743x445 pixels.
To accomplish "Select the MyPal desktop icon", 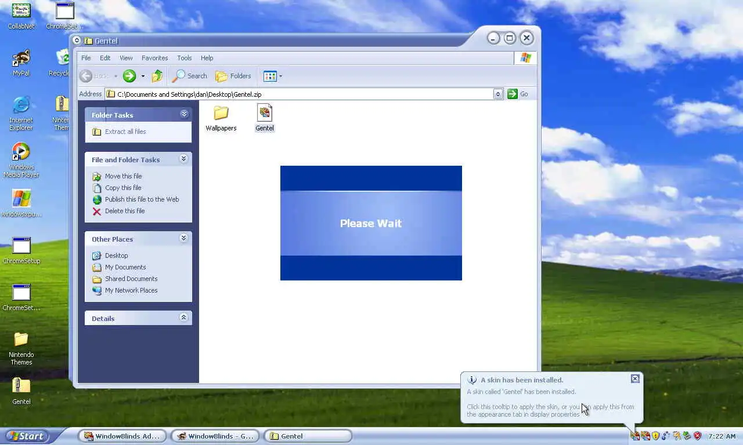I will click(21, 63).
